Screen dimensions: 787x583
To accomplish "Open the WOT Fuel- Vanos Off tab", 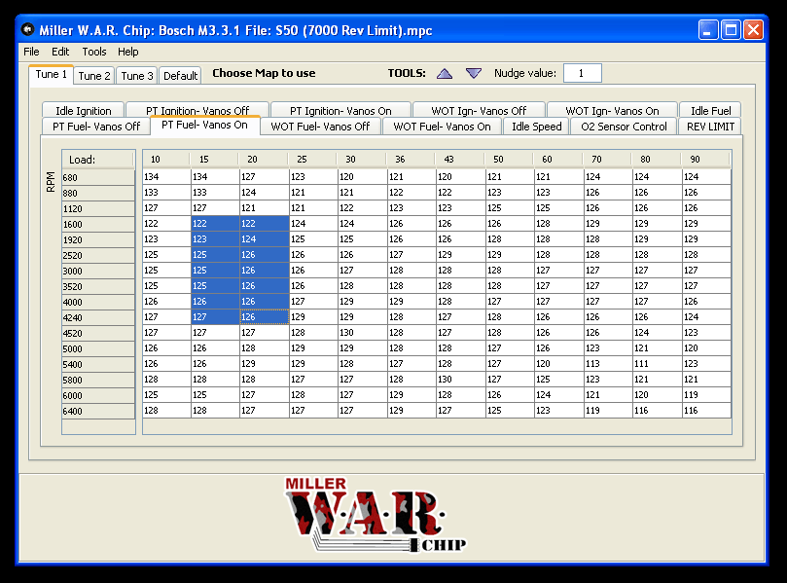I will [x=320, y=127].
